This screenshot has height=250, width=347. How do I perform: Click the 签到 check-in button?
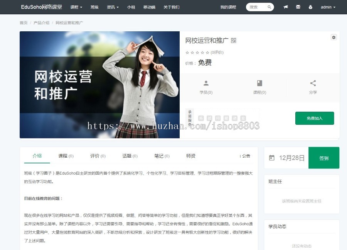click(324, 158)
